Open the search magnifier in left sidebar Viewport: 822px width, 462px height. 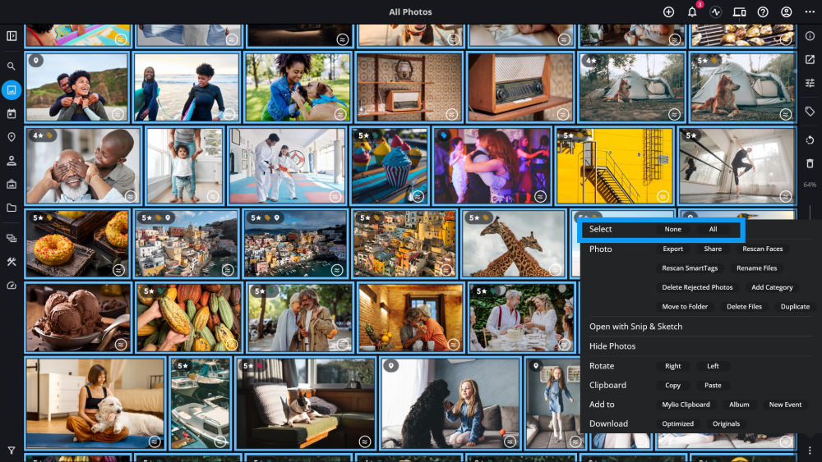coord(12,66)
